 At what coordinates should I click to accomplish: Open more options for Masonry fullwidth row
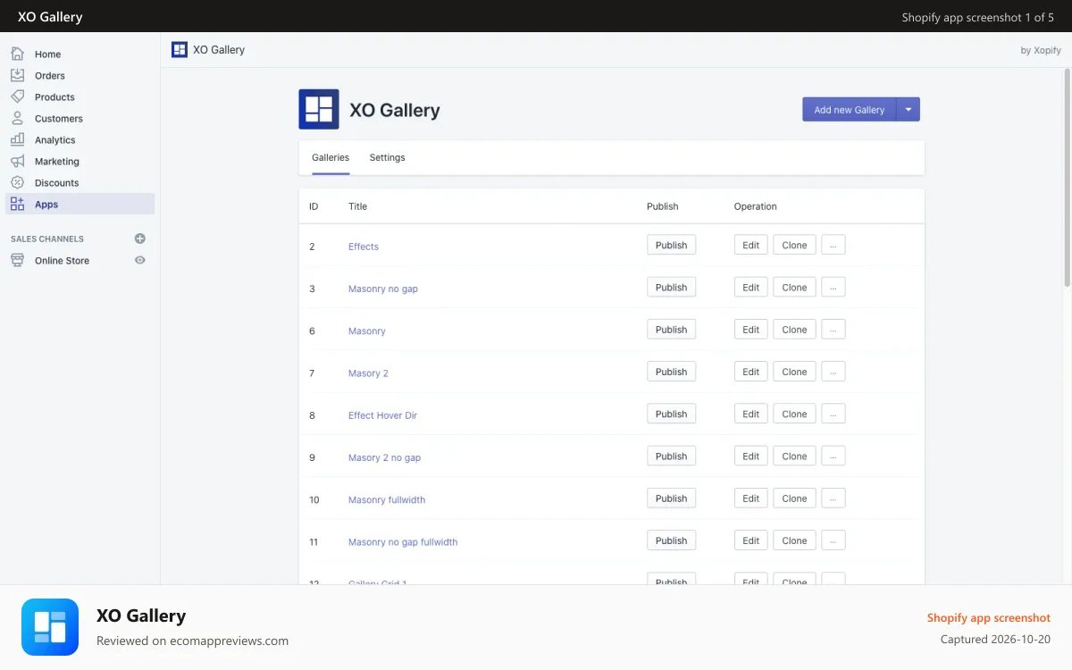[833, 498]
